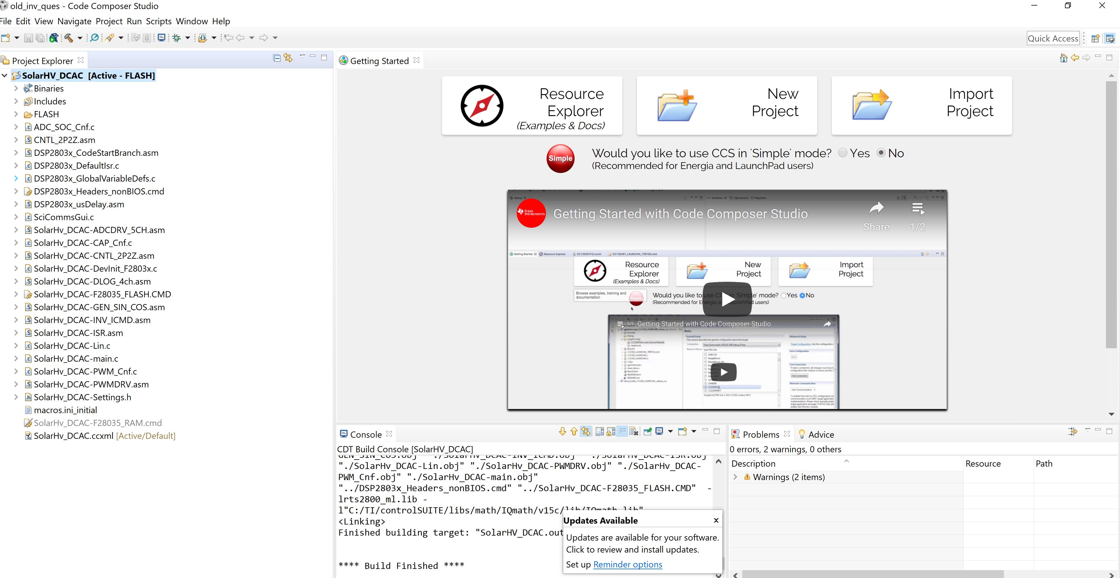Screen dimensions: 1120x578
Task: Expand Warnings (2 items) in Problems
Action: 735,477
